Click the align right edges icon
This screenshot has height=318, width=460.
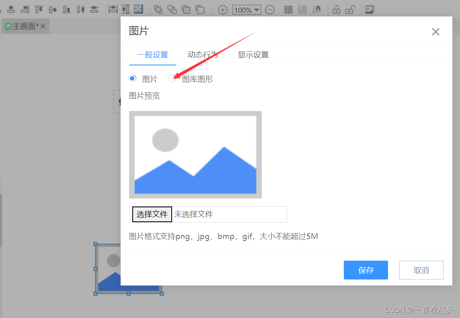(25, 9)
